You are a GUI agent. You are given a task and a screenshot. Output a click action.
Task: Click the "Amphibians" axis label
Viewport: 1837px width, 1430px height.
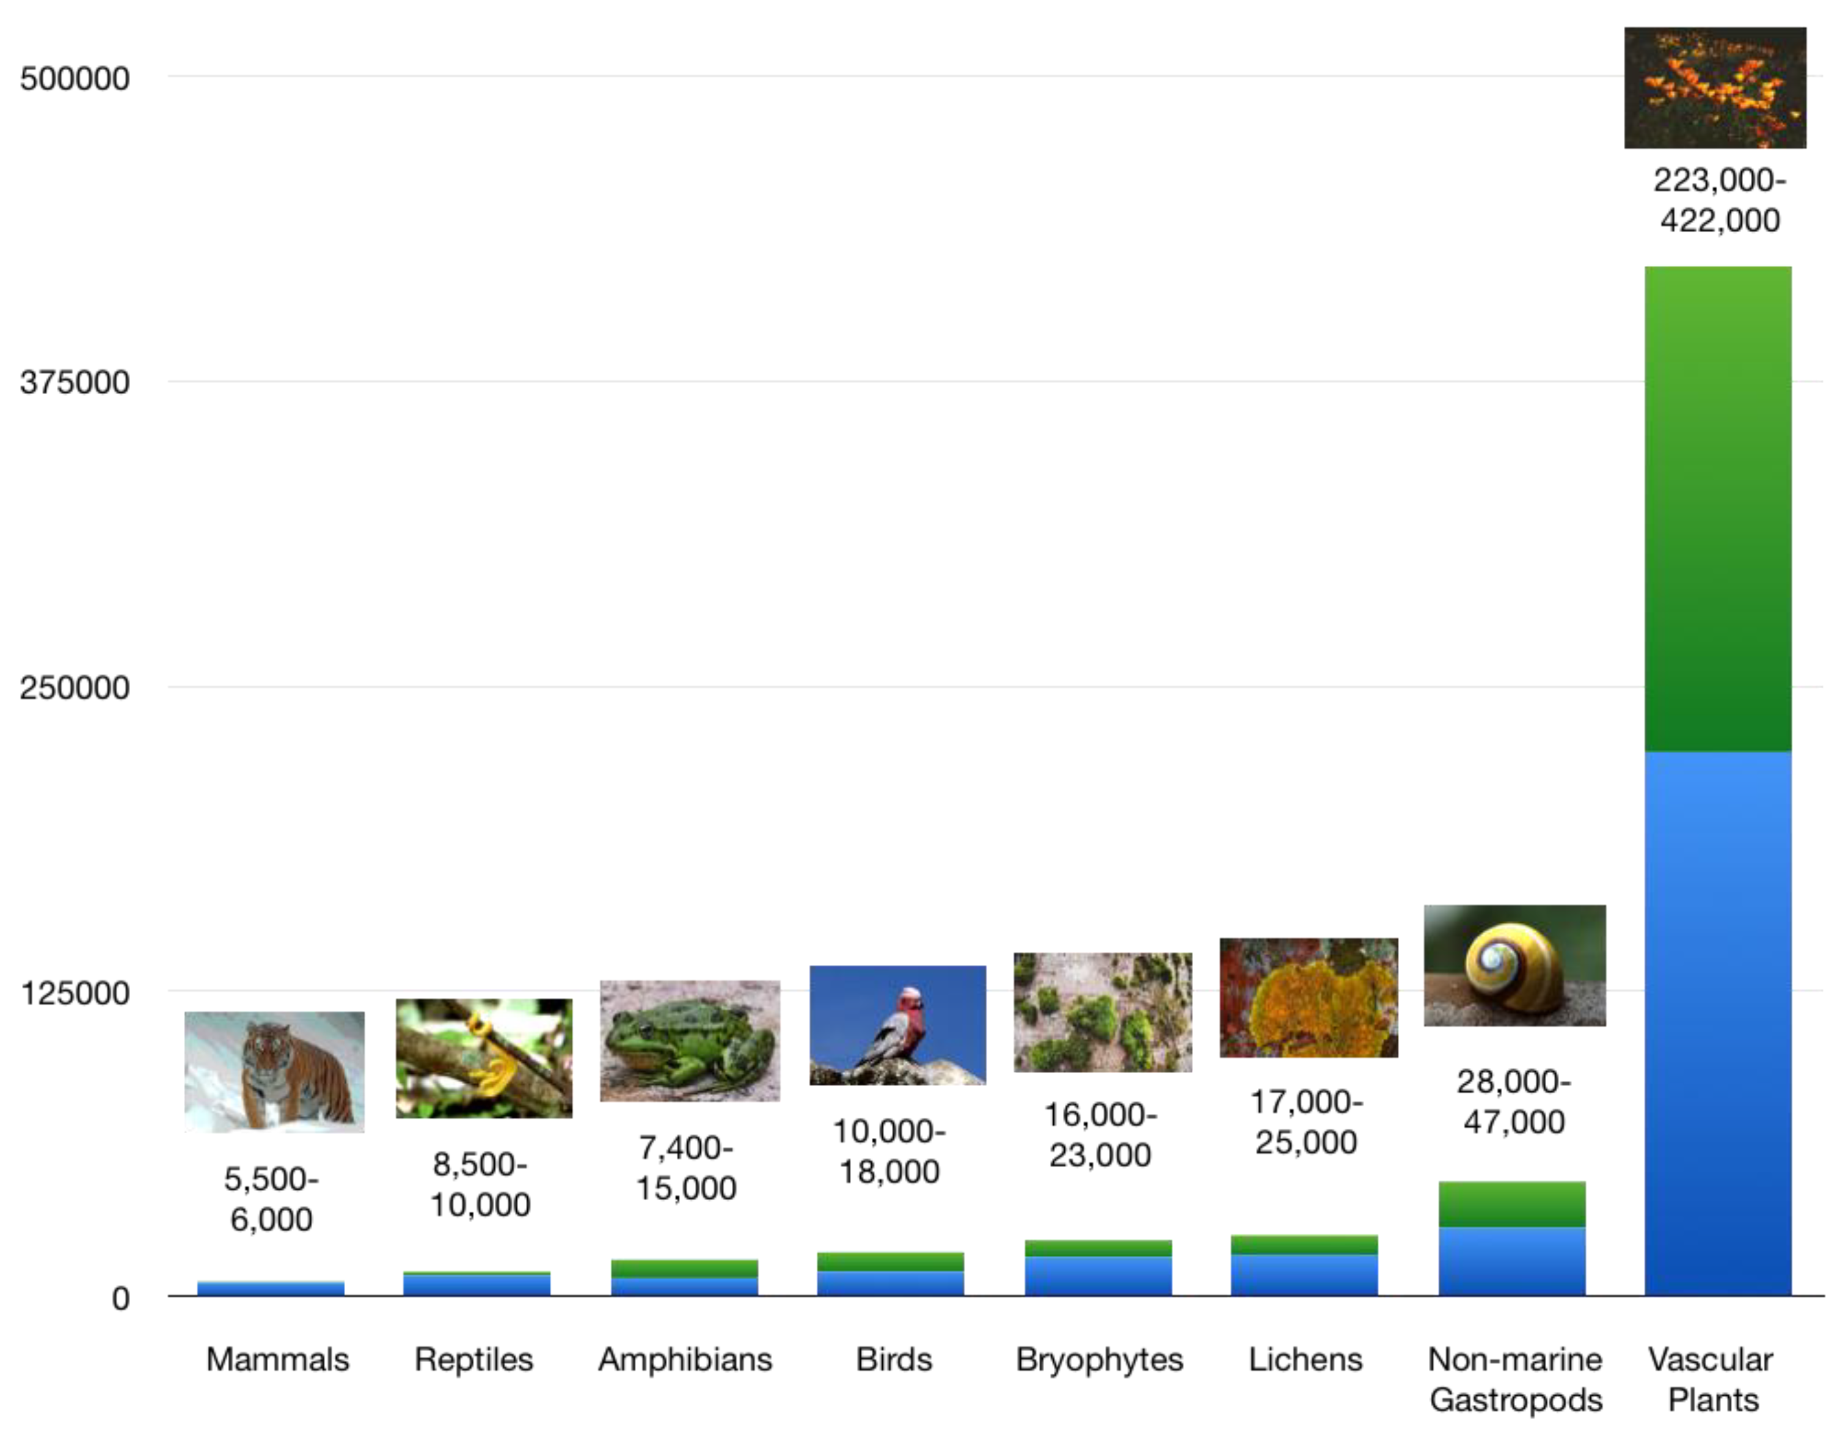coord(685,1359)
